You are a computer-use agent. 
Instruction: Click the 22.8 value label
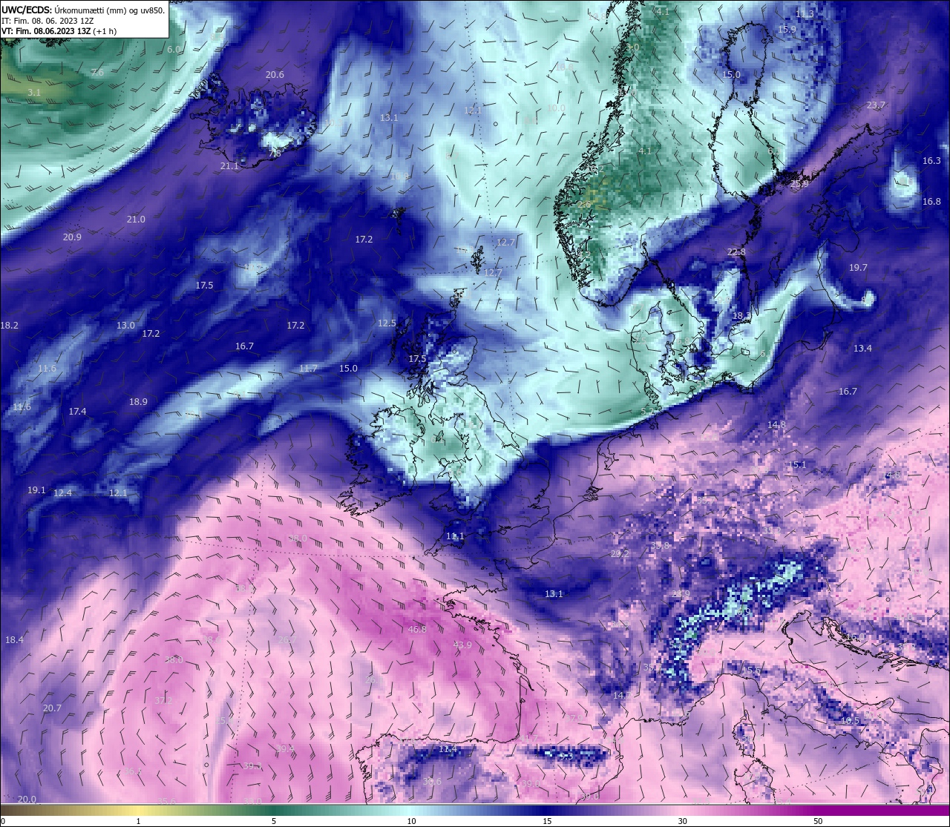(x=736, y=251)
